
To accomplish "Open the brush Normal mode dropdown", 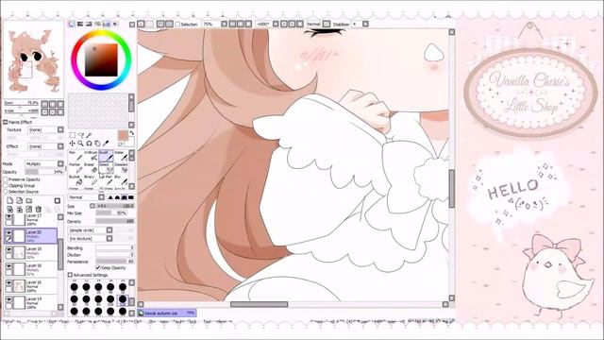I will click(x=86, y=197).
